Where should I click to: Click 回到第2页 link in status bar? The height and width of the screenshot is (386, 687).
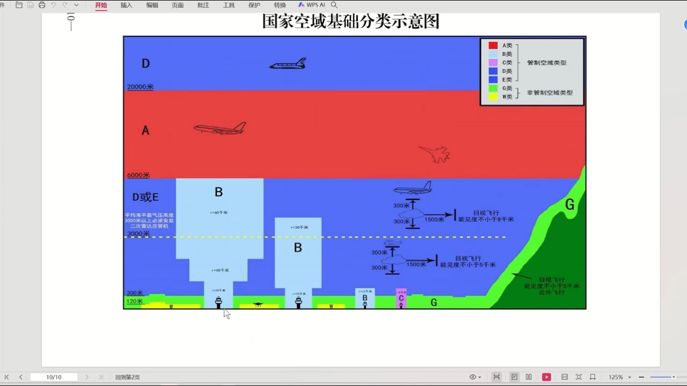tap(127, 377)
